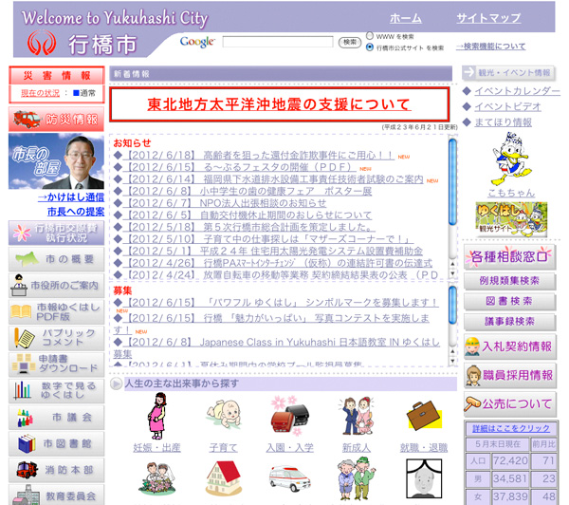Open the 防災情報 fire truck banner
569x505 pixels.
[55, 120]
